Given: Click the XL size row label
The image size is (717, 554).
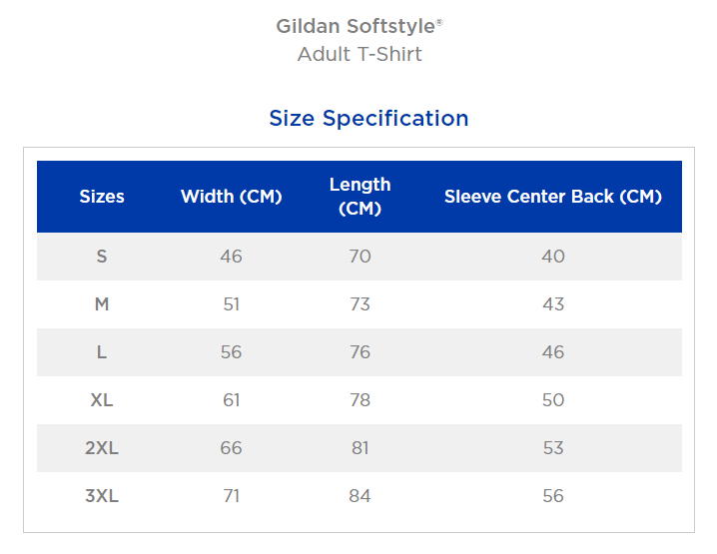Looking at the screenshot, I should click(x=102, y=400).
